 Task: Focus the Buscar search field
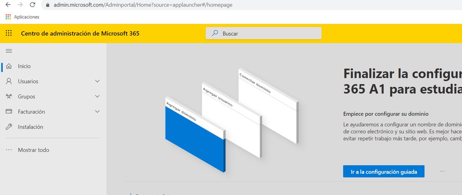[263, 33]
